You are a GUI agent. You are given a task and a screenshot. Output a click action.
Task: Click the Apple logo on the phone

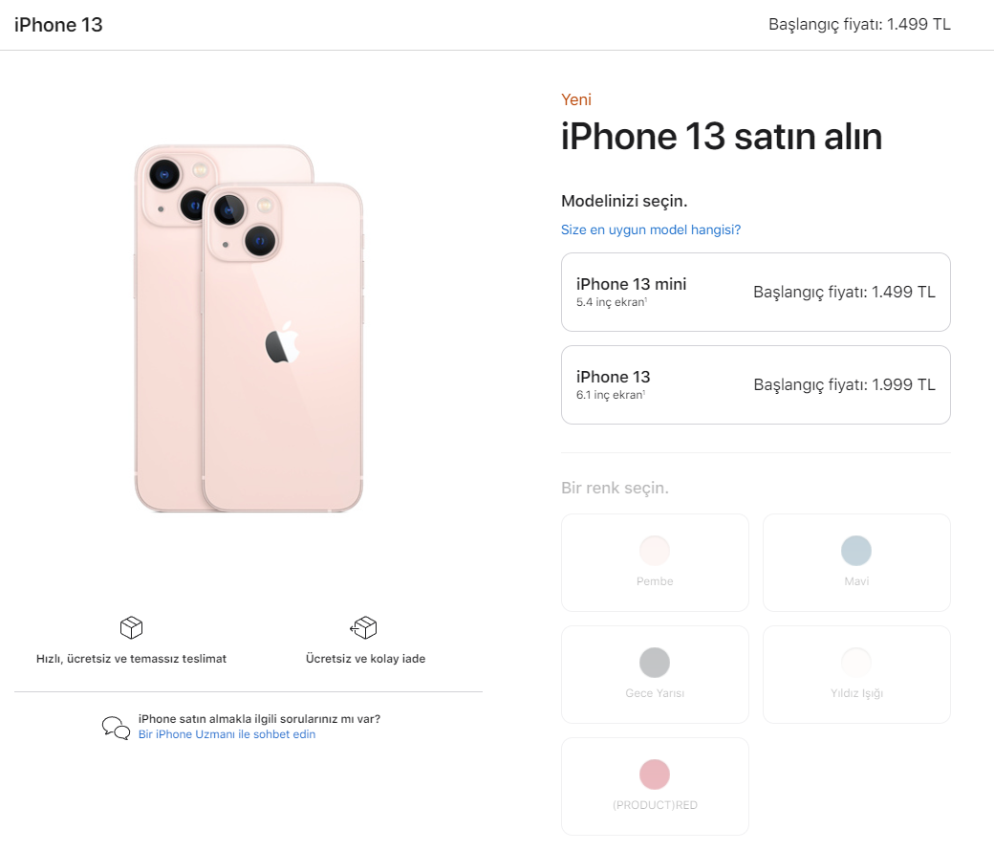(282, 342)
